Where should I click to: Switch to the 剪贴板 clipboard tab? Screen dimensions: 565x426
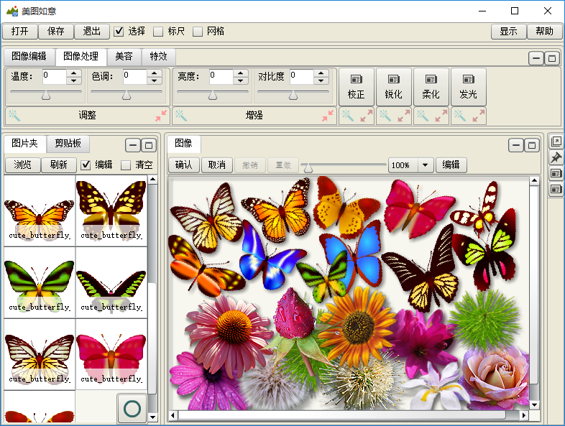tap(68, 144)
